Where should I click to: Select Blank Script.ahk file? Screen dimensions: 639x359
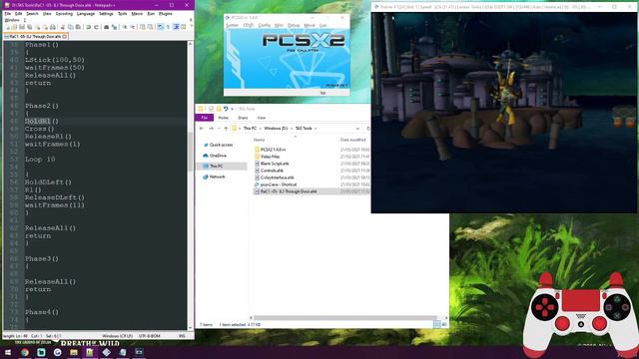[275, 164]
